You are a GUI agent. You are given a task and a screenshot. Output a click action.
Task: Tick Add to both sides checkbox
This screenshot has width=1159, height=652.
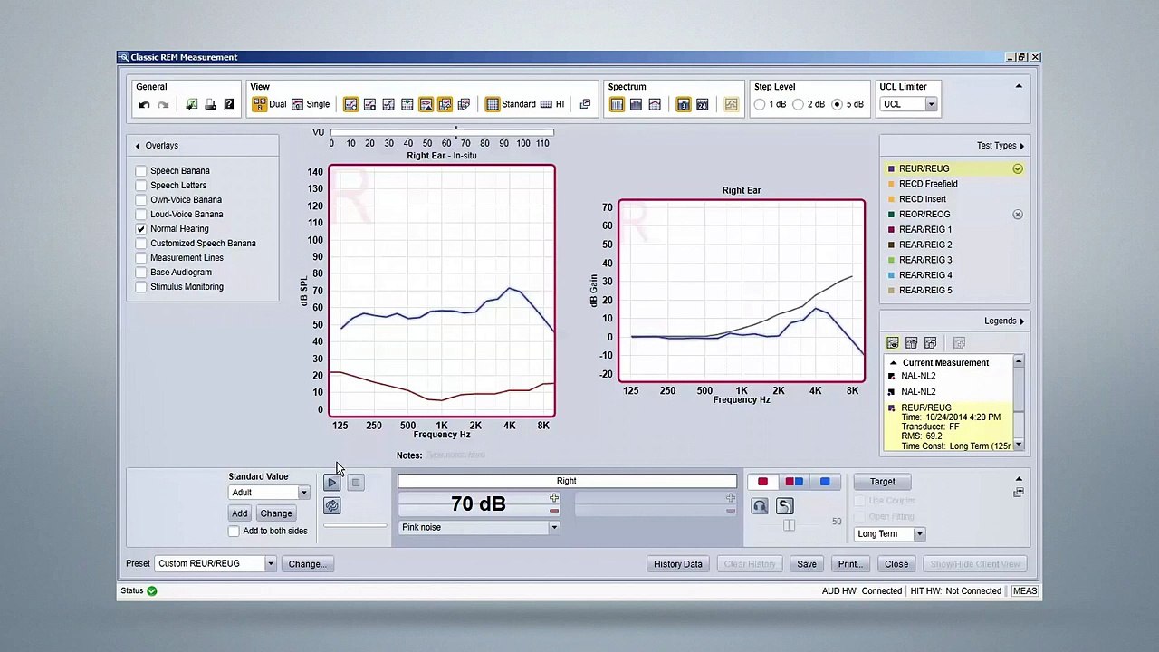pyautogui.click(x=234, y=532)
